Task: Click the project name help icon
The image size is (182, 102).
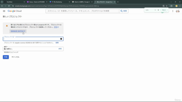Action: point(61,39)
